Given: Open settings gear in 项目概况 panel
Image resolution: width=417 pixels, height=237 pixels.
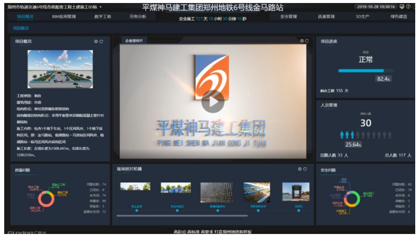Looking at the screenshot, I should (x=96, y=41).
